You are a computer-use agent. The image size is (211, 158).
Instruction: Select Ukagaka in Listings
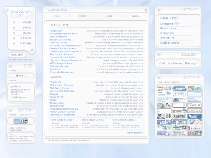(170, 23)
